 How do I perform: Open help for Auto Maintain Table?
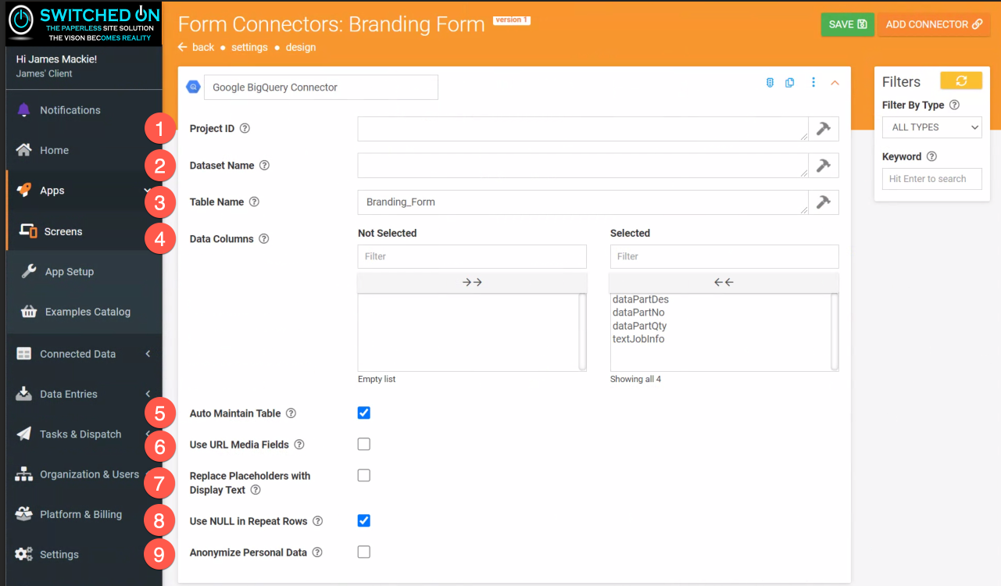click(291, 413)
